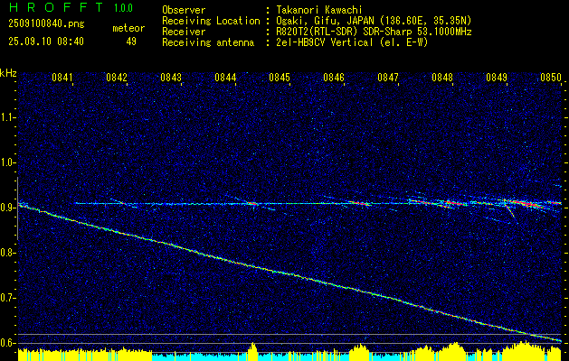
Task: Click the 1.0 kHz frequency label
Action: pyautogui.click(x=7, y=163)
